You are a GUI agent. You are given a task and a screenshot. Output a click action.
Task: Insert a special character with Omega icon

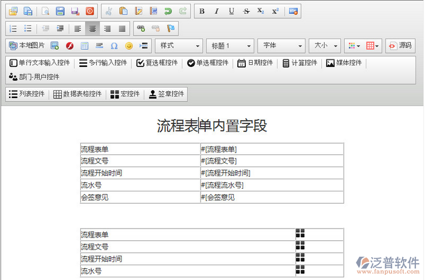click(x=114, y=46)
